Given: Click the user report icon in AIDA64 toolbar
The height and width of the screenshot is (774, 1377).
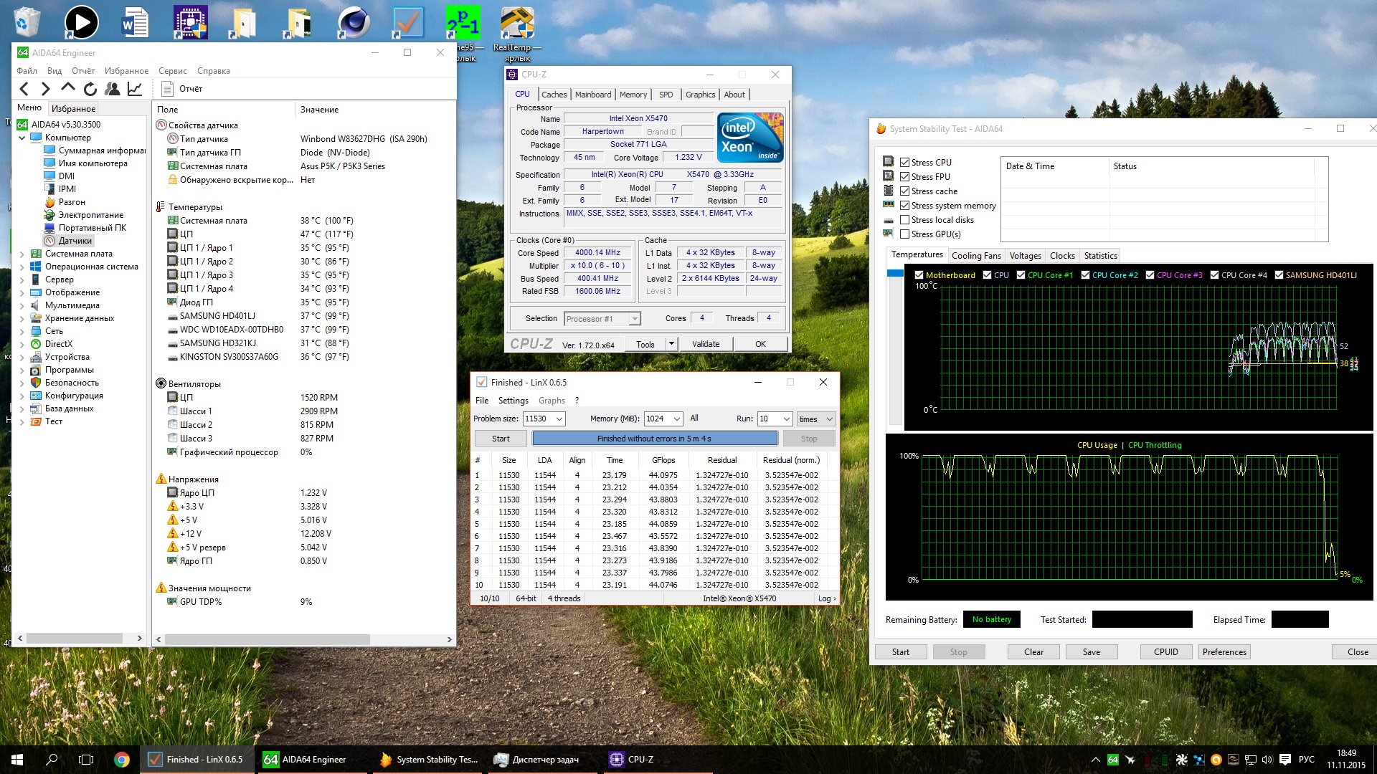Looking at the screenshot, I should pyautogui.click(x=113, y=89).
